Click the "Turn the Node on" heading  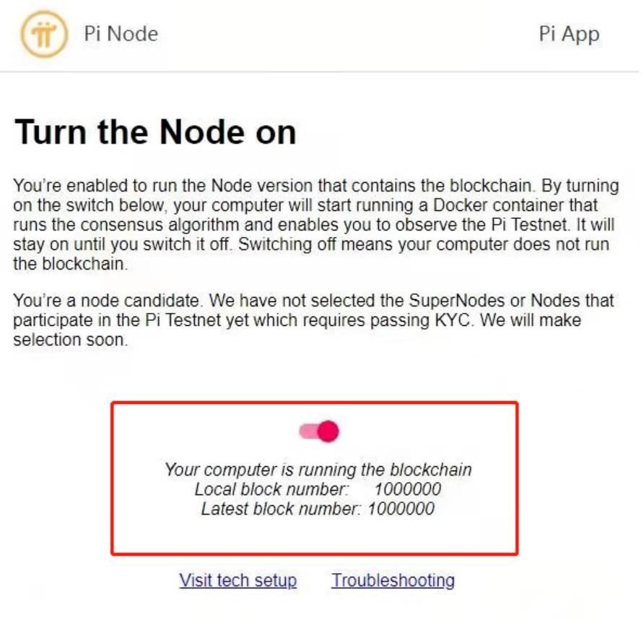[155, 132]
